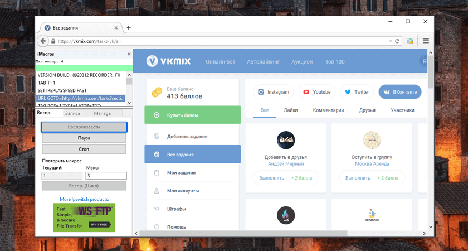Click the Помощь info icon
Viewport: 468px width, 251px height.
tap(157, 227)
